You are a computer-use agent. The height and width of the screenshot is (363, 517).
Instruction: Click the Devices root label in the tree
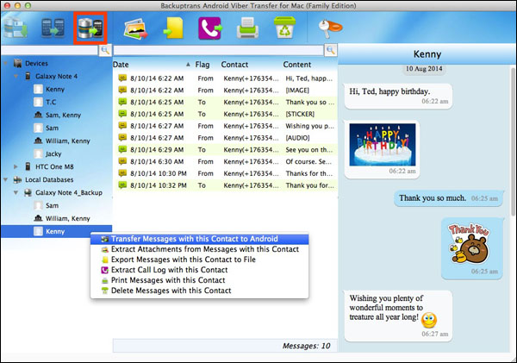[x=36, y=63]
